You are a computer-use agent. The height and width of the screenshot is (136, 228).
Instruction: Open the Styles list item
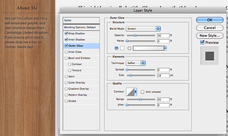point(81,20)
